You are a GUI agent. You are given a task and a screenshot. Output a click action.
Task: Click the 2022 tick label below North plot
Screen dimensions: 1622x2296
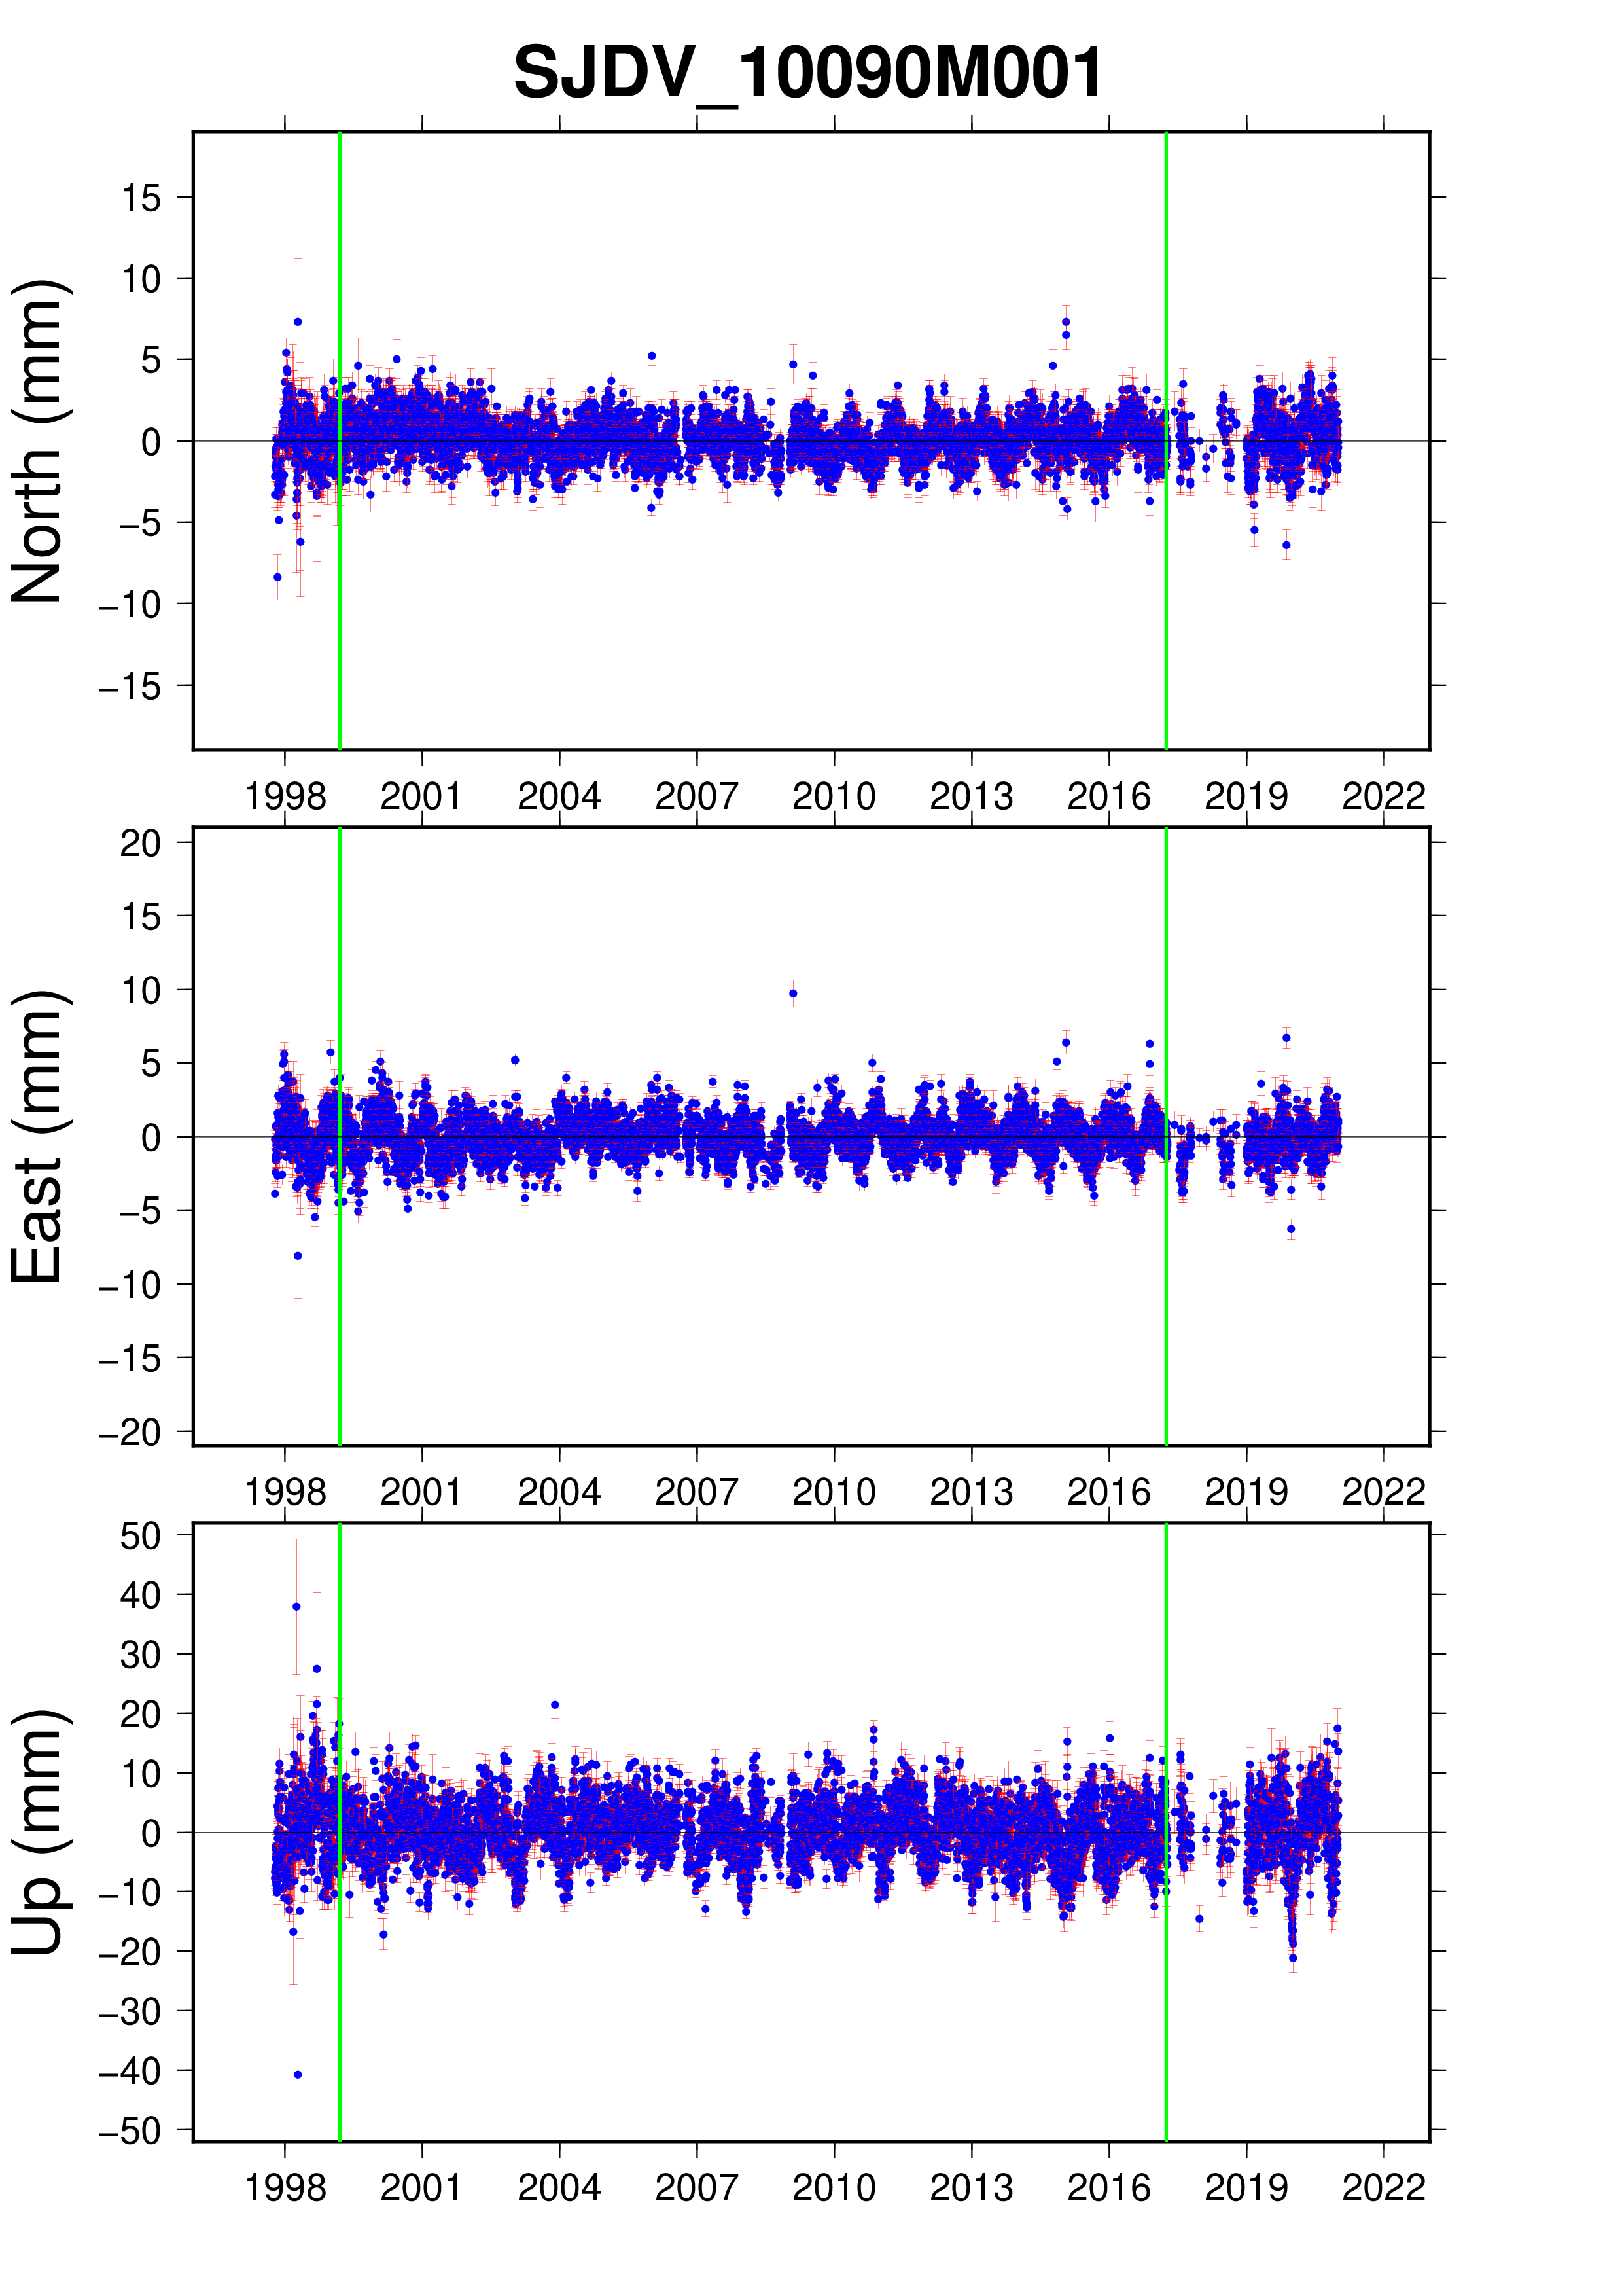[x=1383, y=797]
